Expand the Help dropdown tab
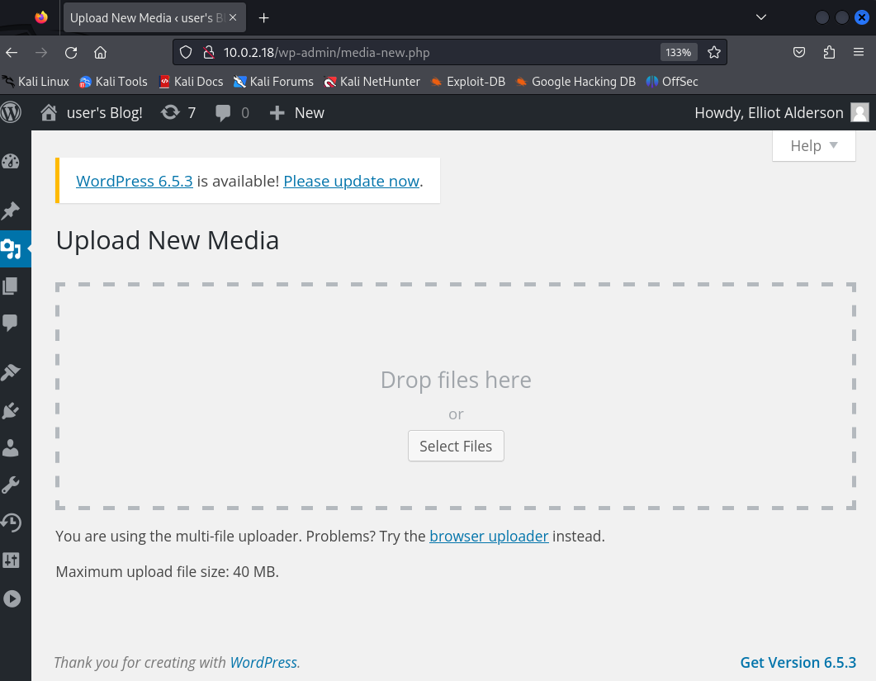The height and width of the screenshot is (681, 876). [813, 146]
